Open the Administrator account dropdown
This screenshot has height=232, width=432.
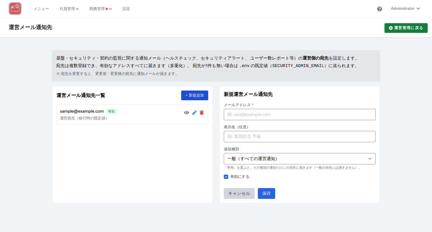point(405,9)
